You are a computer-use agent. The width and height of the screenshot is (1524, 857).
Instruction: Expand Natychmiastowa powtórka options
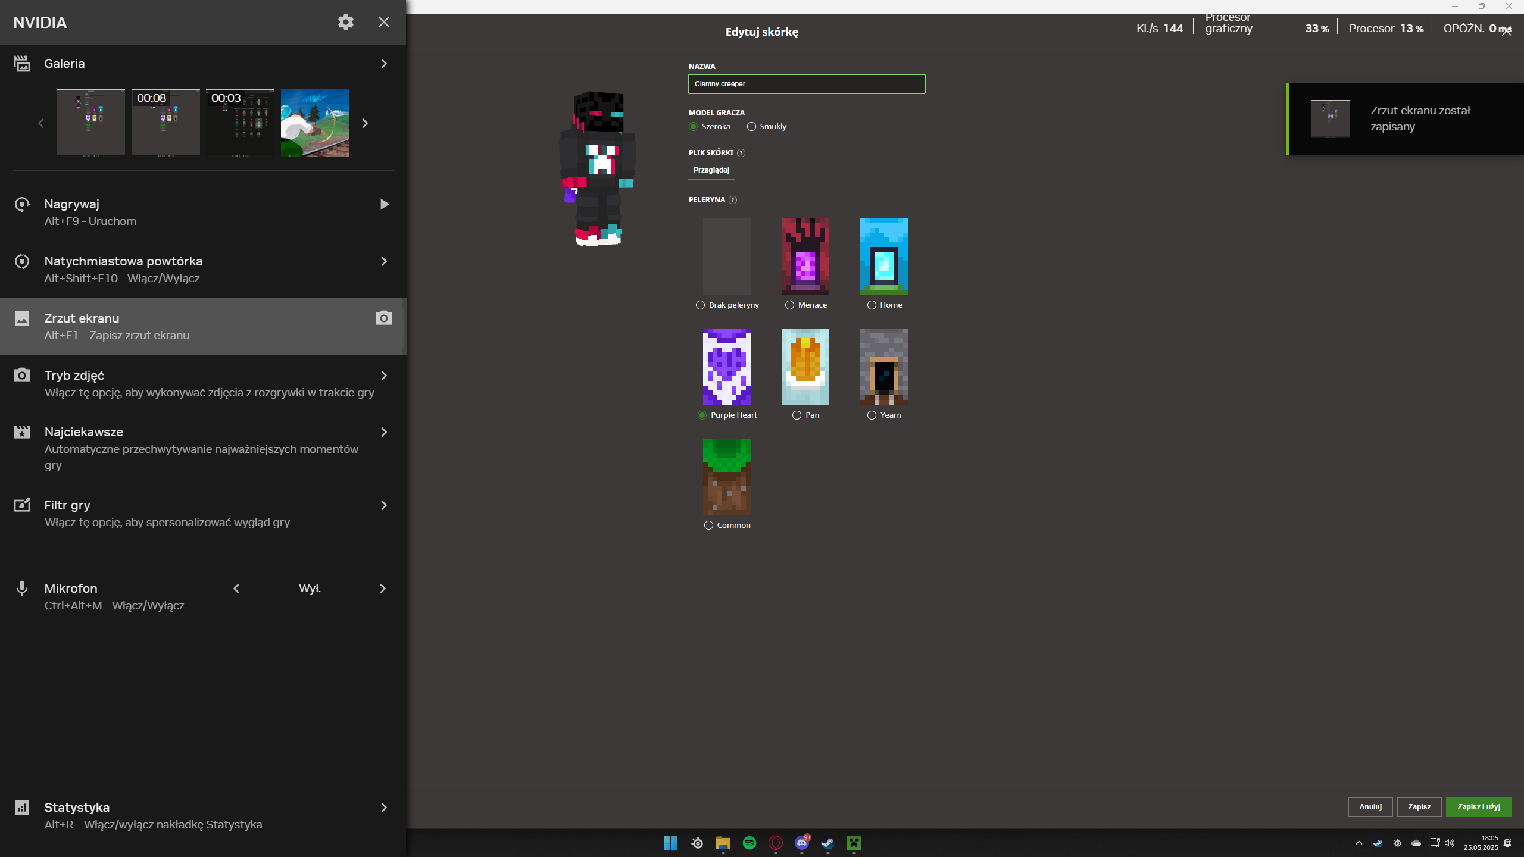point(384,261)
